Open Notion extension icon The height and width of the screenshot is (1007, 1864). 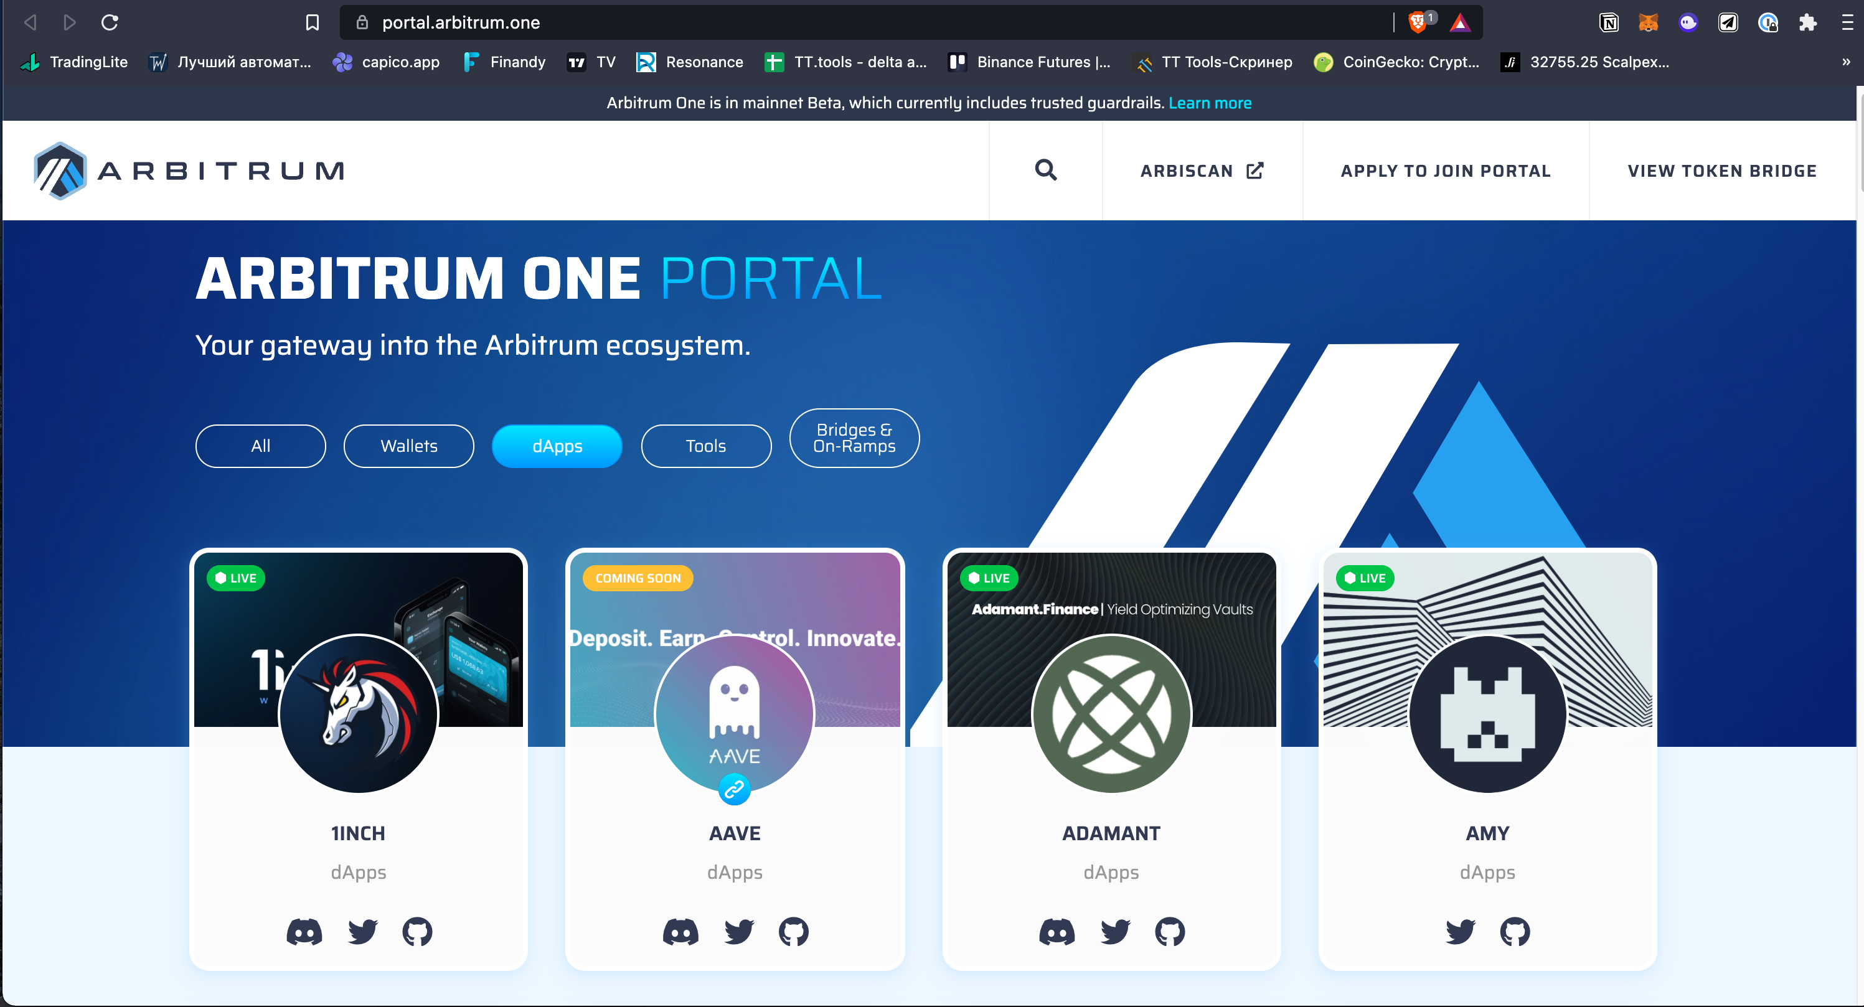(1609, 22)
